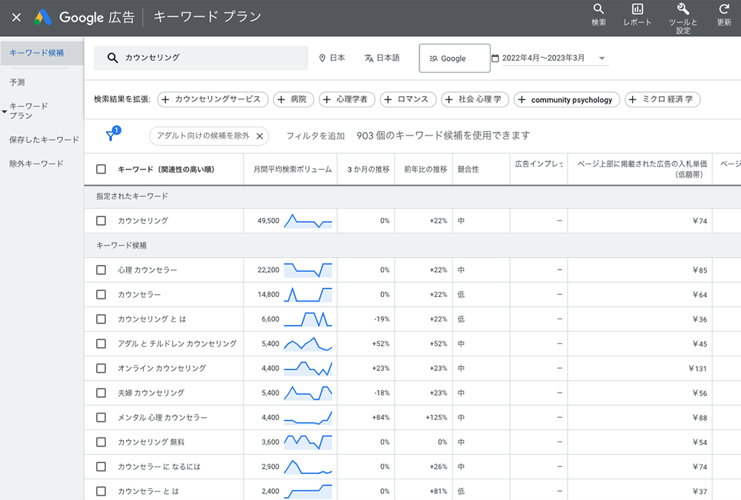741x500 pixels.
Task: Go to 予測 in the sidebar
Action: pos(17,82)
